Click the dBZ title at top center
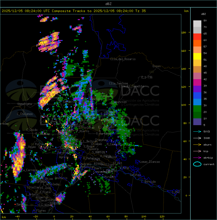 coord(108,4)
